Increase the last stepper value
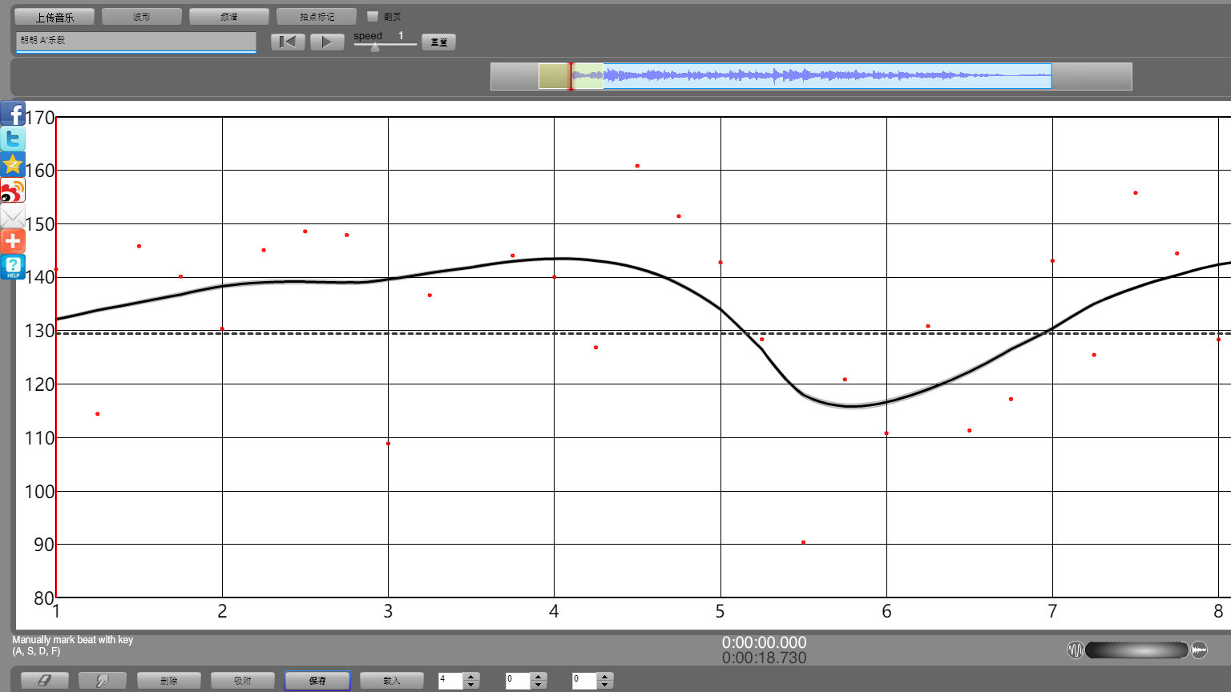 click(605, 676)
